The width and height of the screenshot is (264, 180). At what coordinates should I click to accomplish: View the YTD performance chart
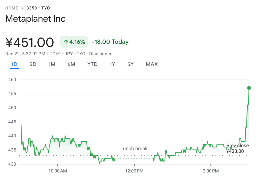click(92, 64)
